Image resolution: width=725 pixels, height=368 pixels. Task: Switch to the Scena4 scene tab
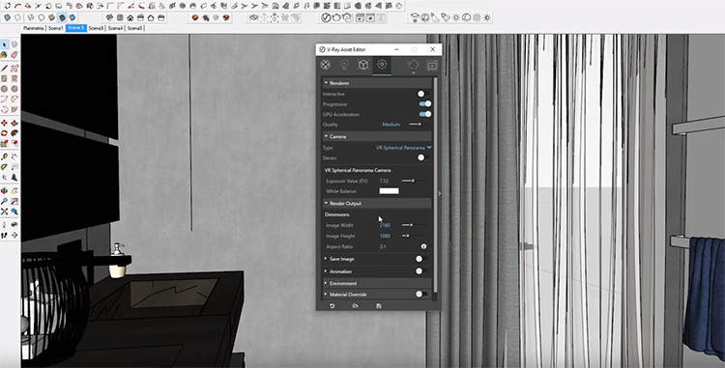coord(115,28)
